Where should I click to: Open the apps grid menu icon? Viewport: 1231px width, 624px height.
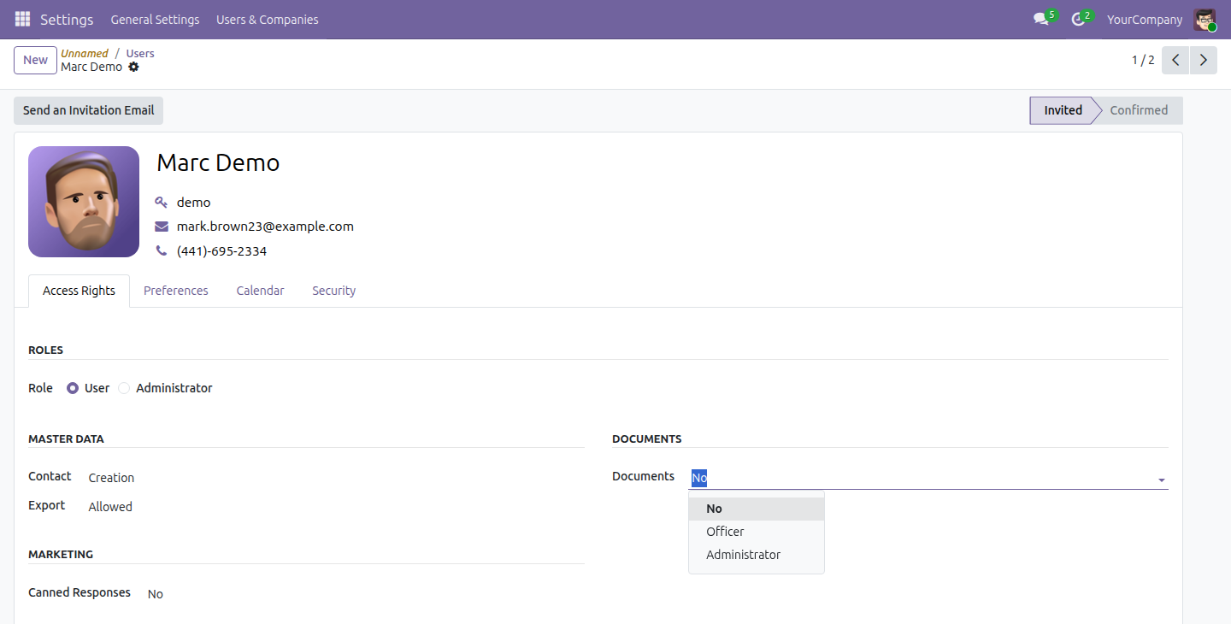click(x=22, y=19)
